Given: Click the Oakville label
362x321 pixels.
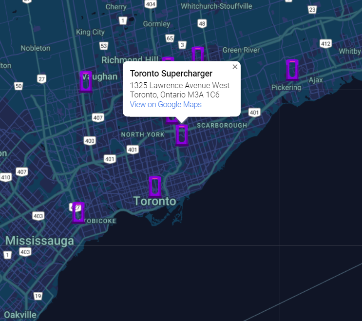Looking at the screenshot, I should [20, 315].
